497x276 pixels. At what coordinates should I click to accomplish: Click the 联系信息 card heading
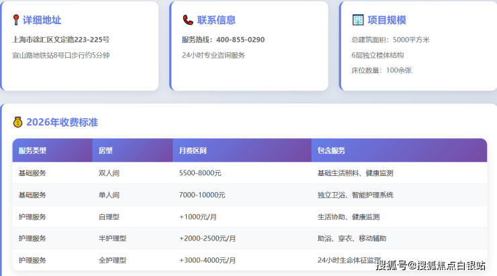click(x=216, y=20)
